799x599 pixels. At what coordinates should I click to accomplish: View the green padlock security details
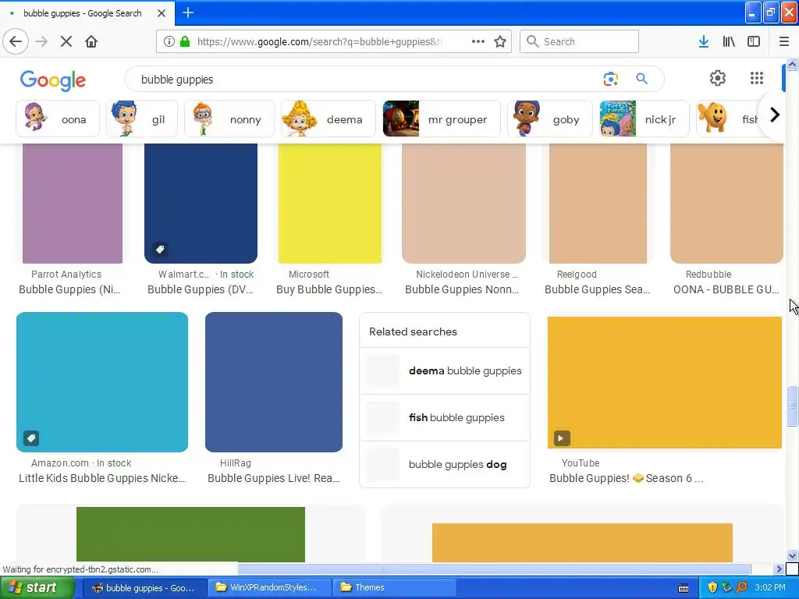tap(185, 41)
